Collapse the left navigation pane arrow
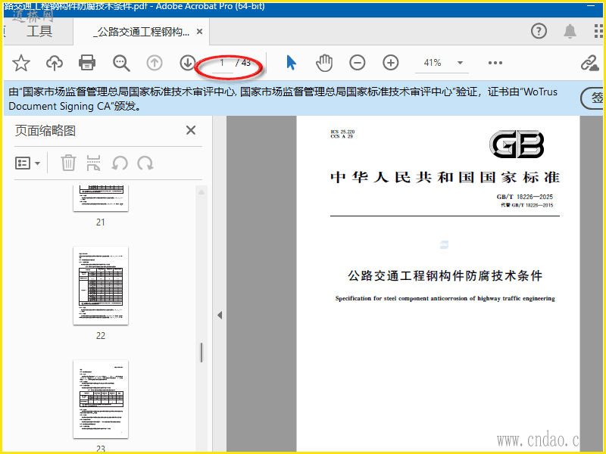 click(x=220, y=315)
